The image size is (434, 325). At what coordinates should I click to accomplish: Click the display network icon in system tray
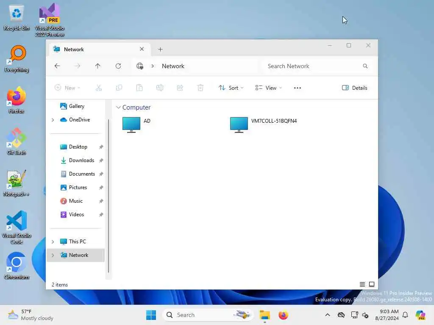[355, 315]
